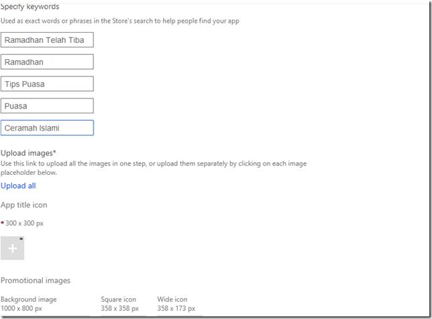Click the 'Specify keywords' heading
This screenshot has height=319, width=432.
pos(30,7)
